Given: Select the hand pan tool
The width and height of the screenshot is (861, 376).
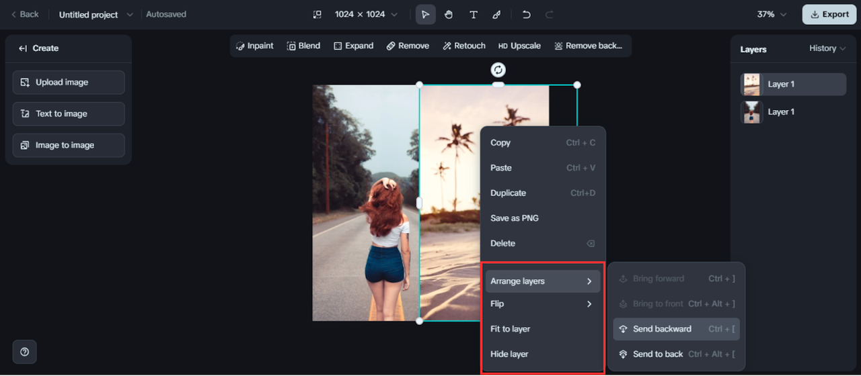Looking at the screenshot, I should [449, 14].
